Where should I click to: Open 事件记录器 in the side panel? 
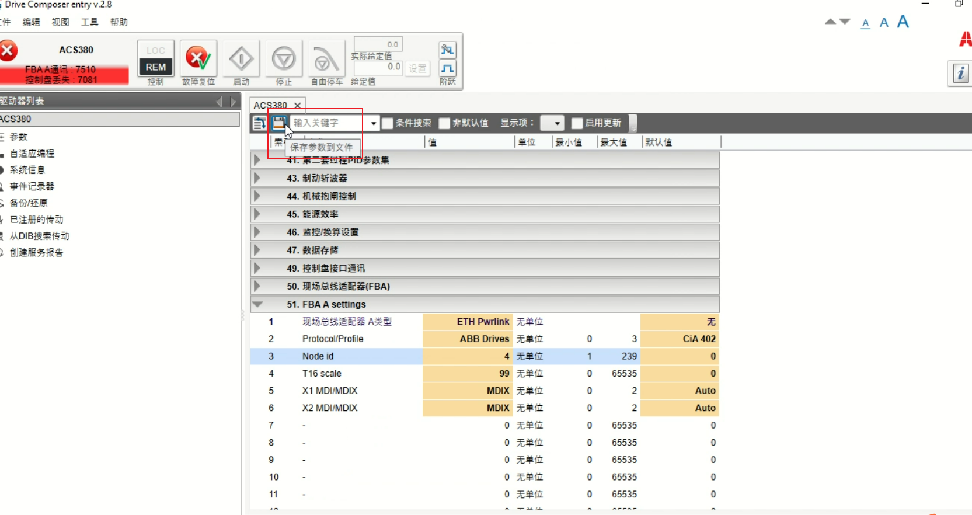click(32, 186)
